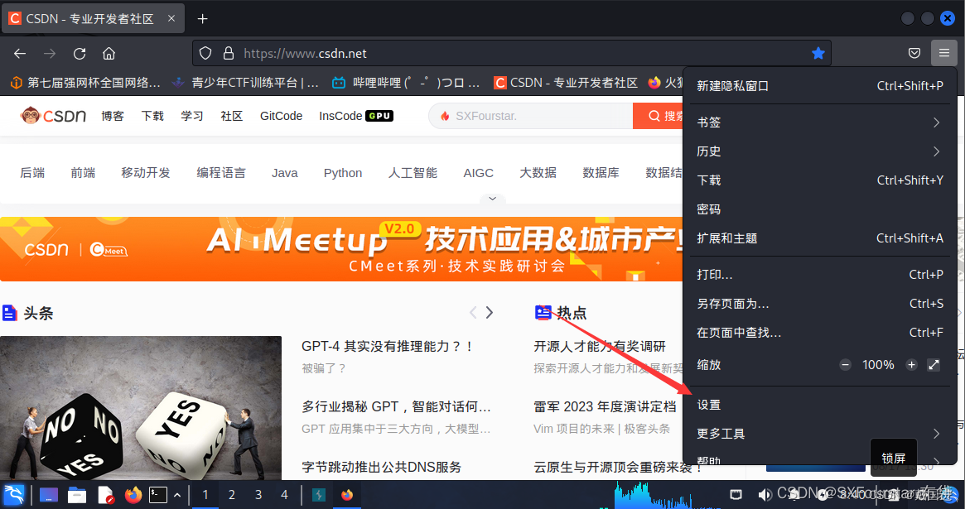Open tracking protection shield info
Image resolution: width=965 pixels, height=509 pixels.
(x=205, y=54)
